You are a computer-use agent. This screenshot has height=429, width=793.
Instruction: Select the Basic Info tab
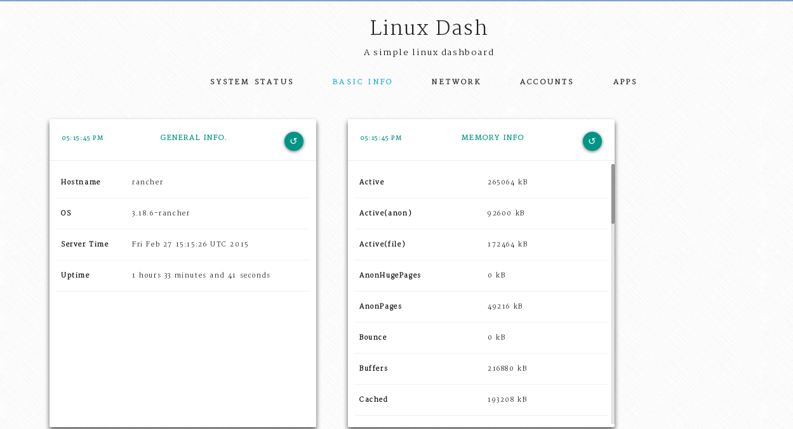tap(363, 82)
